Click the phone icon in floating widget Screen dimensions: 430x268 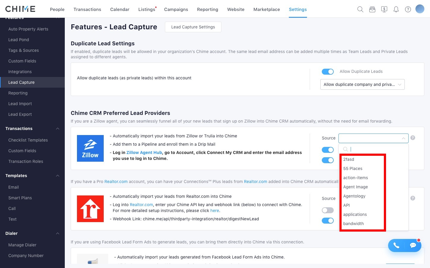pos(396,245)
